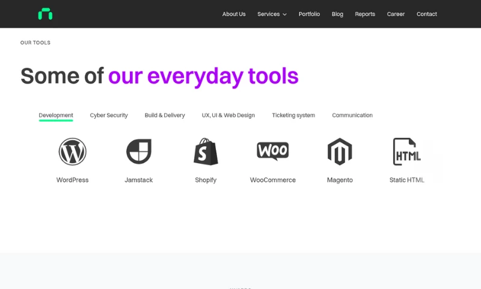Open the Career page link
This screenshot has width=481, height=289.
pos(396,14)
